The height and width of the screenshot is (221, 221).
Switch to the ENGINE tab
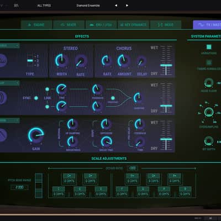coord(36,25)
